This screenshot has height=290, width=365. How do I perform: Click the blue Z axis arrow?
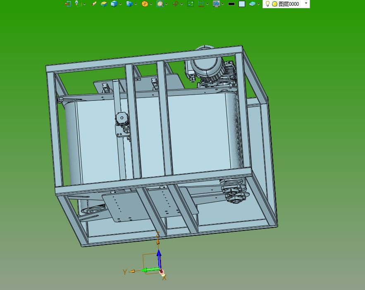[159, 259]
